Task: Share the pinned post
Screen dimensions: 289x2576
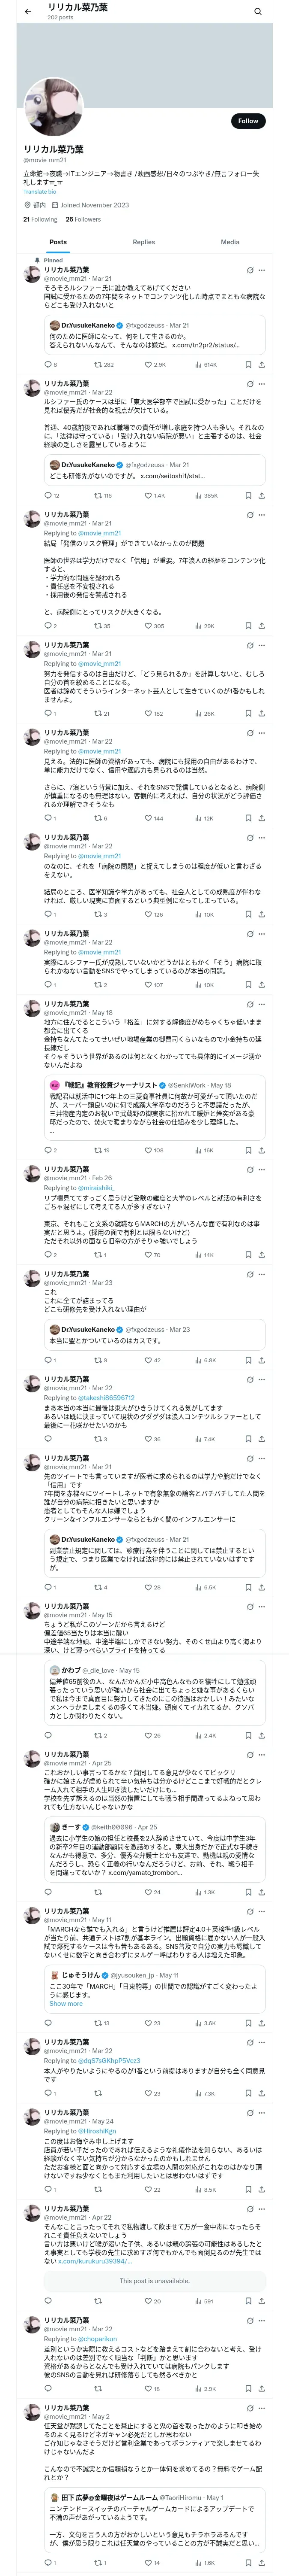Action: [x=261, y=365]
